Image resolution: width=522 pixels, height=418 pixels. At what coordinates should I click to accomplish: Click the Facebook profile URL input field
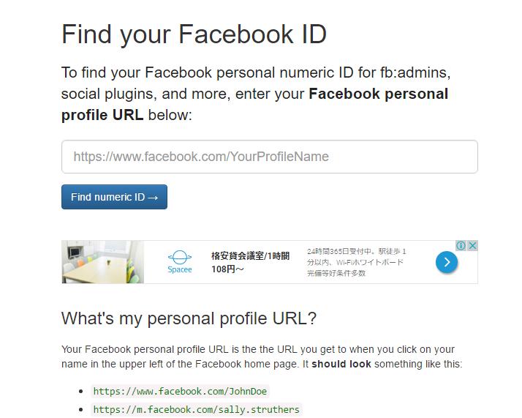coord(269,157)
